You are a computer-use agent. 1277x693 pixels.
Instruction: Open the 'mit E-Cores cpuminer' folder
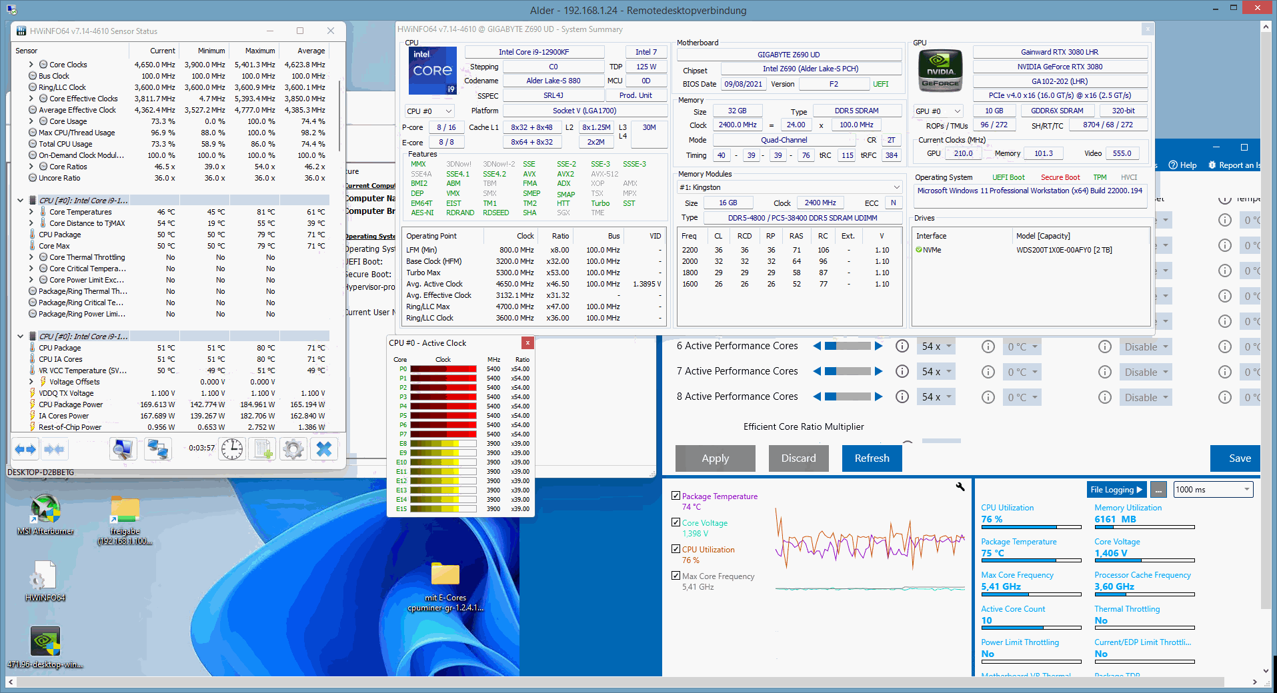pyautogui.click(x=445, y=586)
